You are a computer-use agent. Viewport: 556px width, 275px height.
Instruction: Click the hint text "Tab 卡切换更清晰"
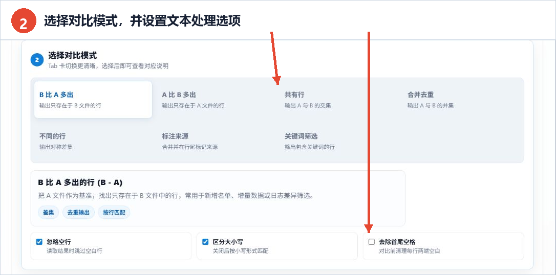[x=108, y=66]
